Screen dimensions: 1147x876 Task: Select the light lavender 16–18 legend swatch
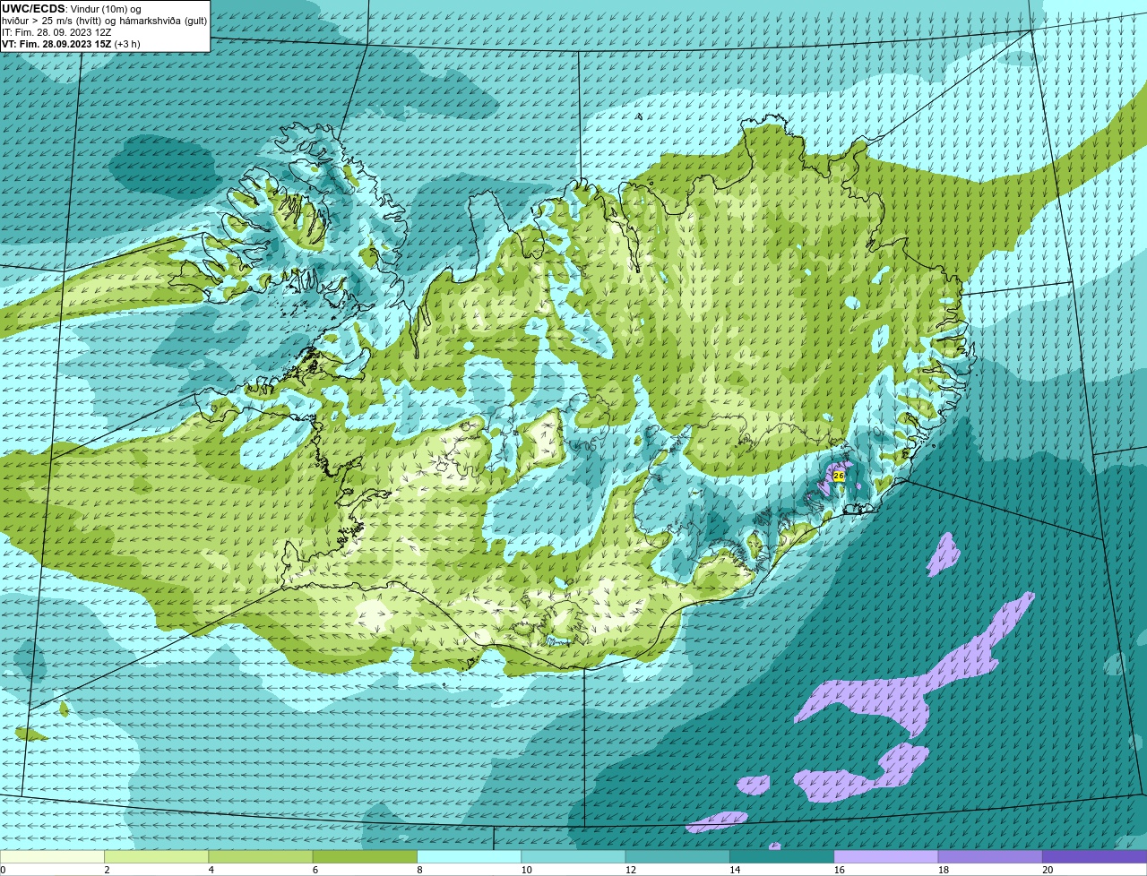(886, 857)
